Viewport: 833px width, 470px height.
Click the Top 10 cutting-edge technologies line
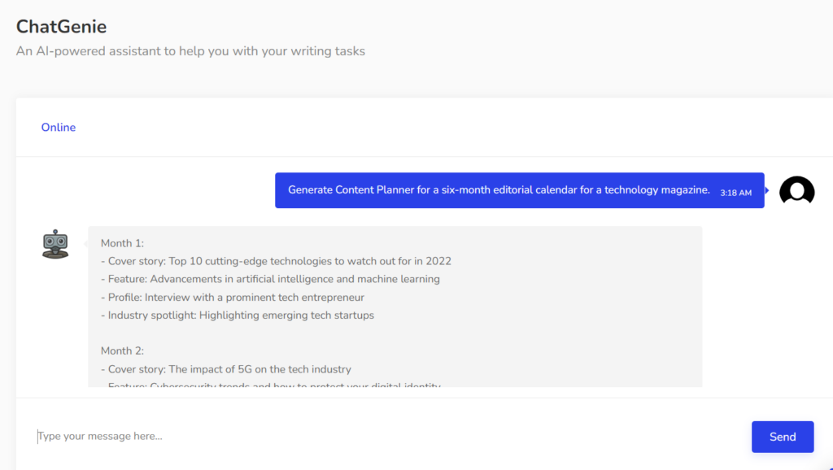[x=276, y=261]
